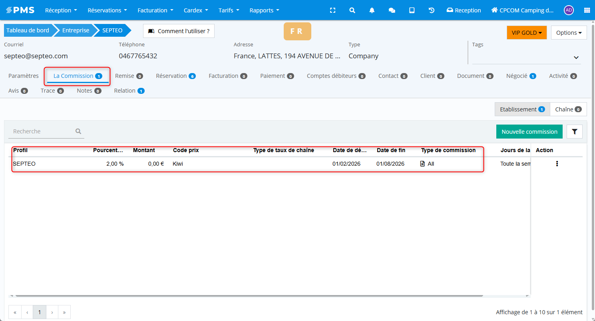
Task: Expand the Tags dropdown chevron
Action: point(576,57)
